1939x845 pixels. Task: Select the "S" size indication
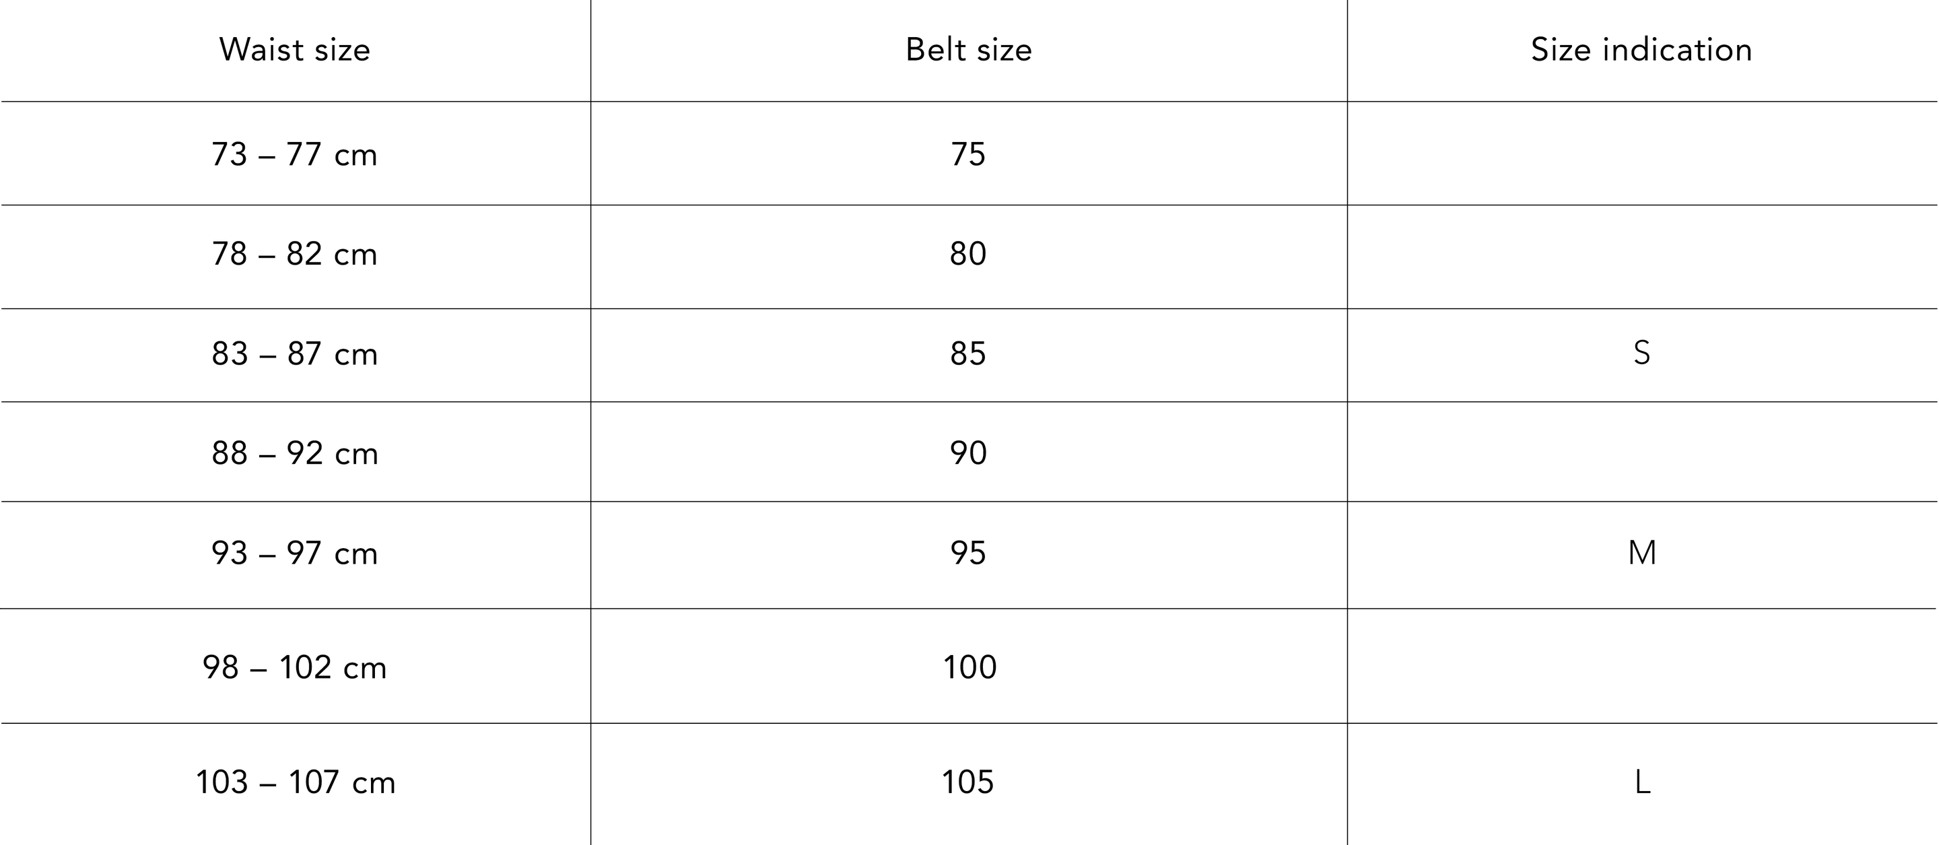[1641, 353]
